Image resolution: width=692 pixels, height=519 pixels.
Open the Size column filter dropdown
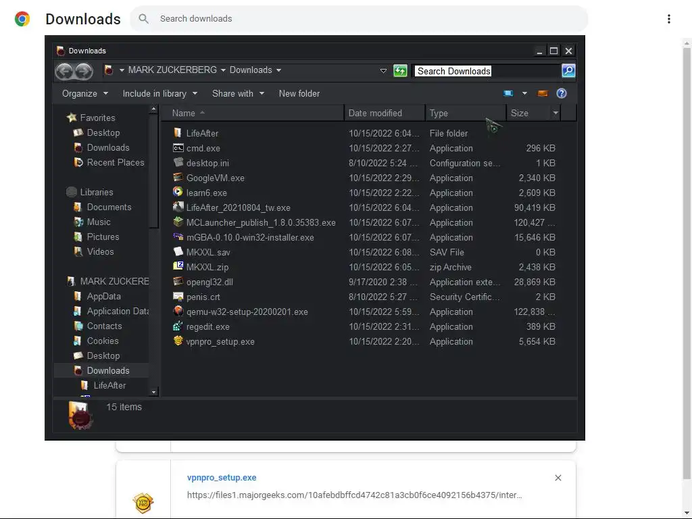coord(555,113)
